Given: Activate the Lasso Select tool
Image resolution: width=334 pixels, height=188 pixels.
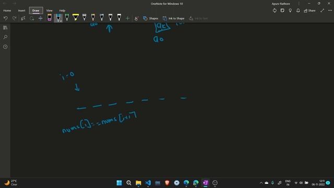Looking at the screenshot, I should [32, 18].
